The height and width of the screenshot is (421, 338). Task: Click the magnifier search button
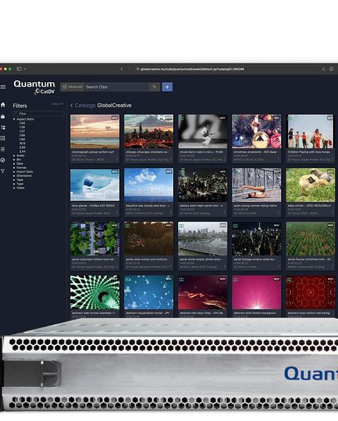(x=154, y=87)
